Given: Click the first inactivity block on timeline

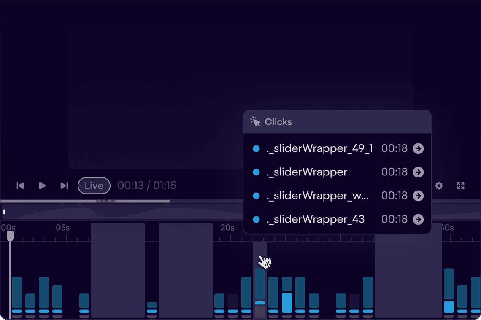Looking at the screenshot, I should [118, 270].
